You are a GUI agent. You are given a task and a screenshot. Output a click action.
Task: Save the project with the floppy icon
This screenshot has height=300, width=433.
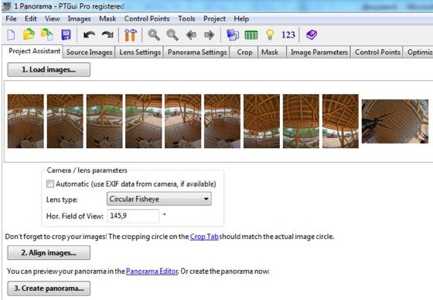tap(66, 35)
